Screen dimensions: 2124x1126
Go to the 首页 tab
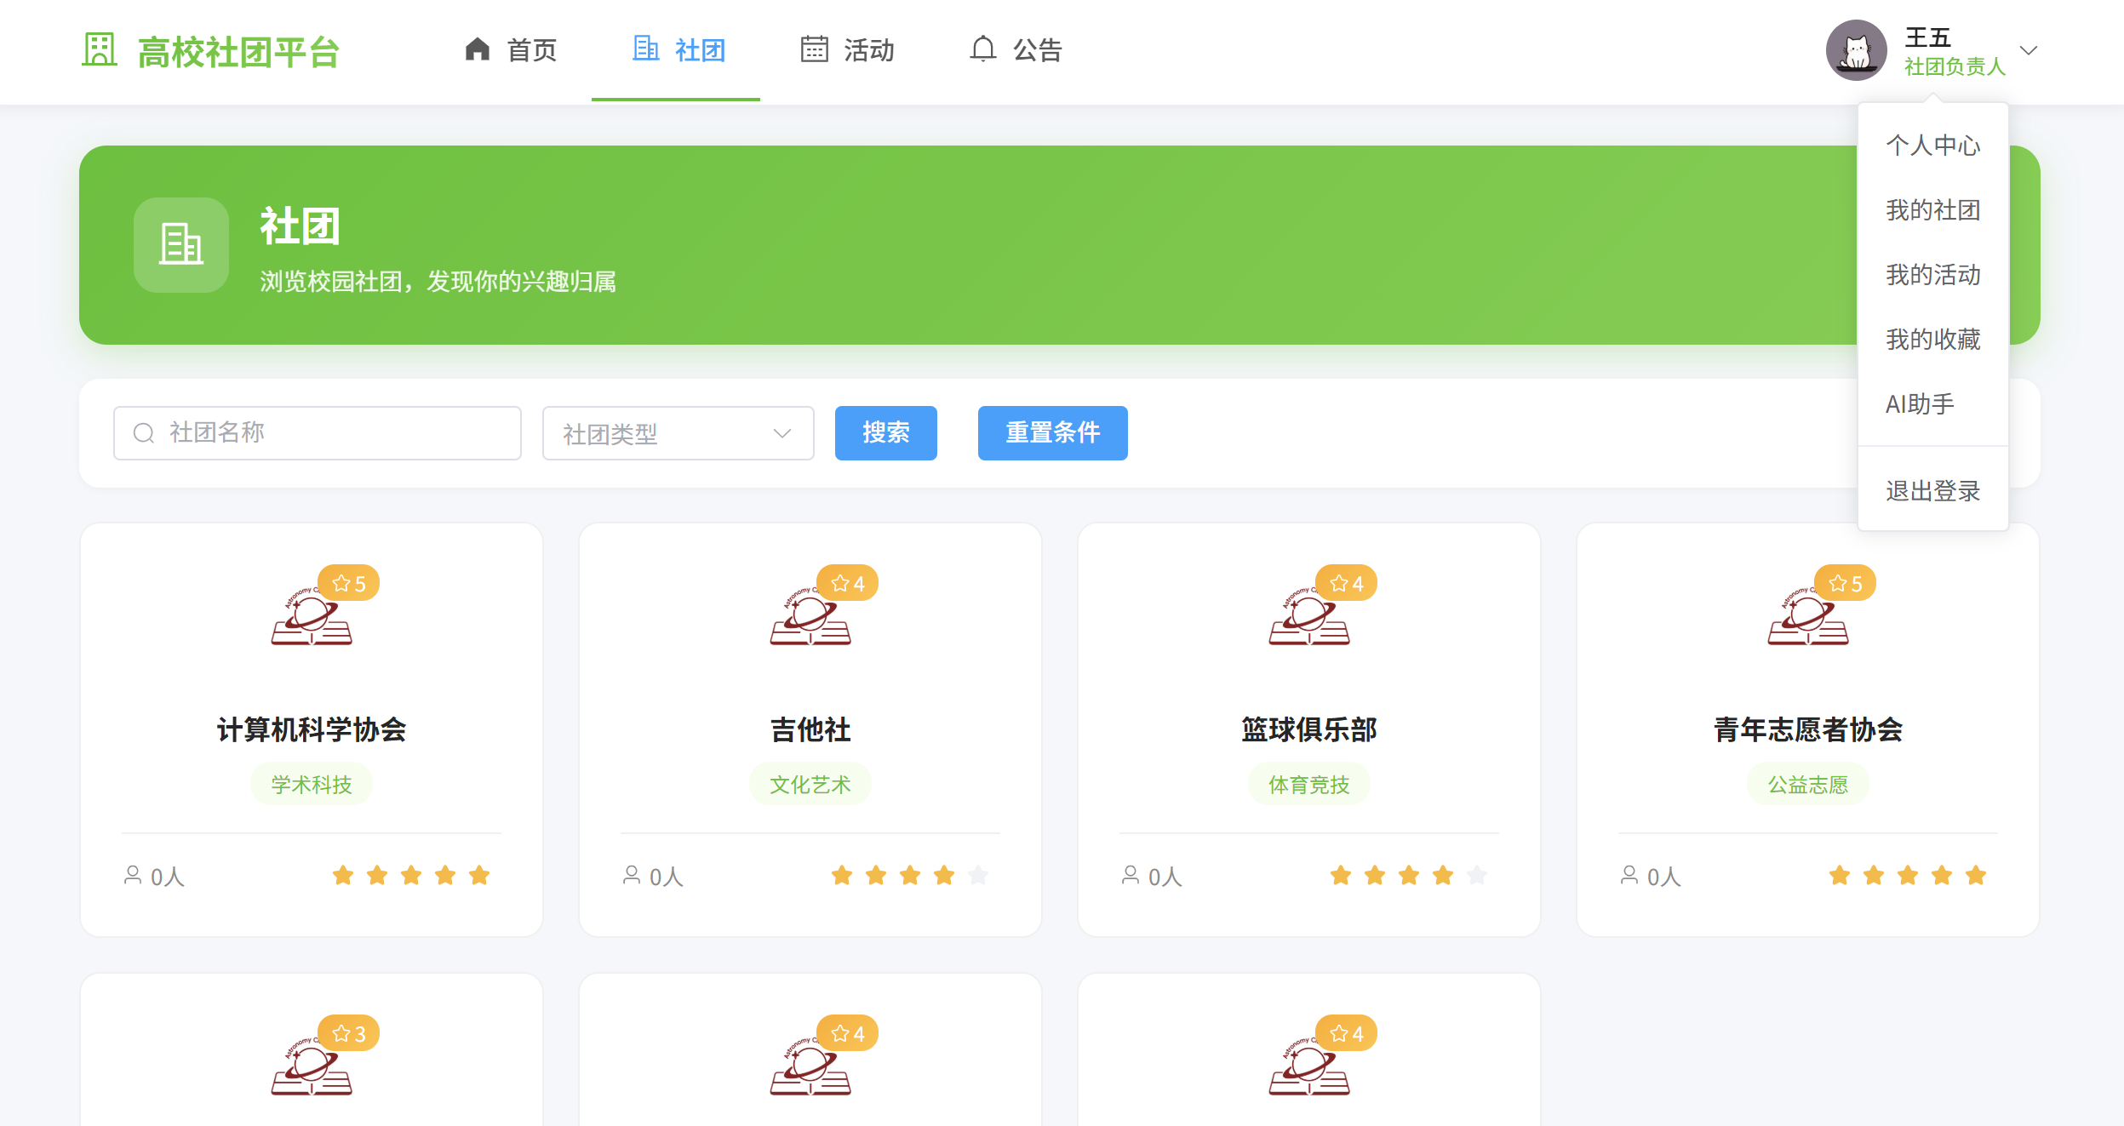[x=511, y=50]
